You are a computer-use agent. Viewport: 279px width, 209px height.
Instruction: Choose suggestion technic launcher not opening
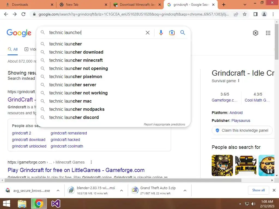click(113, 68)
